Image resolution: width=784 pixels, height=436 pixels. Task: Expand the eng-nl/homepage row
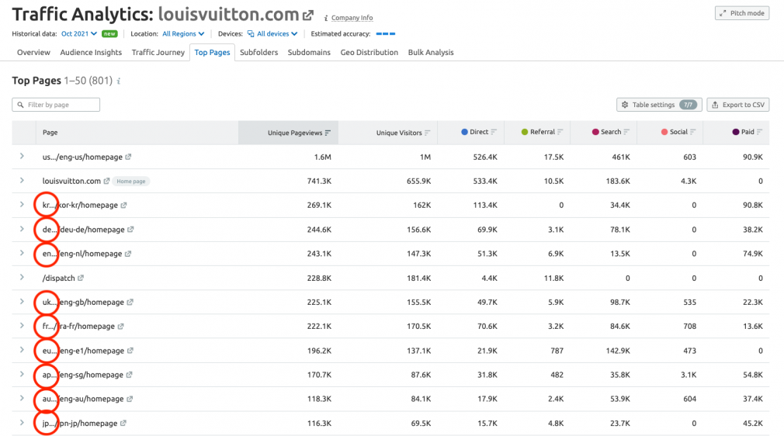22,253
